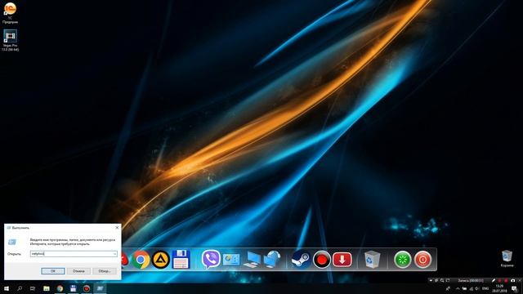Switch to the floppy disk app on taskbar
This screenshot has height=294, width=523.
pyautogui.click(x=73, y=288)
